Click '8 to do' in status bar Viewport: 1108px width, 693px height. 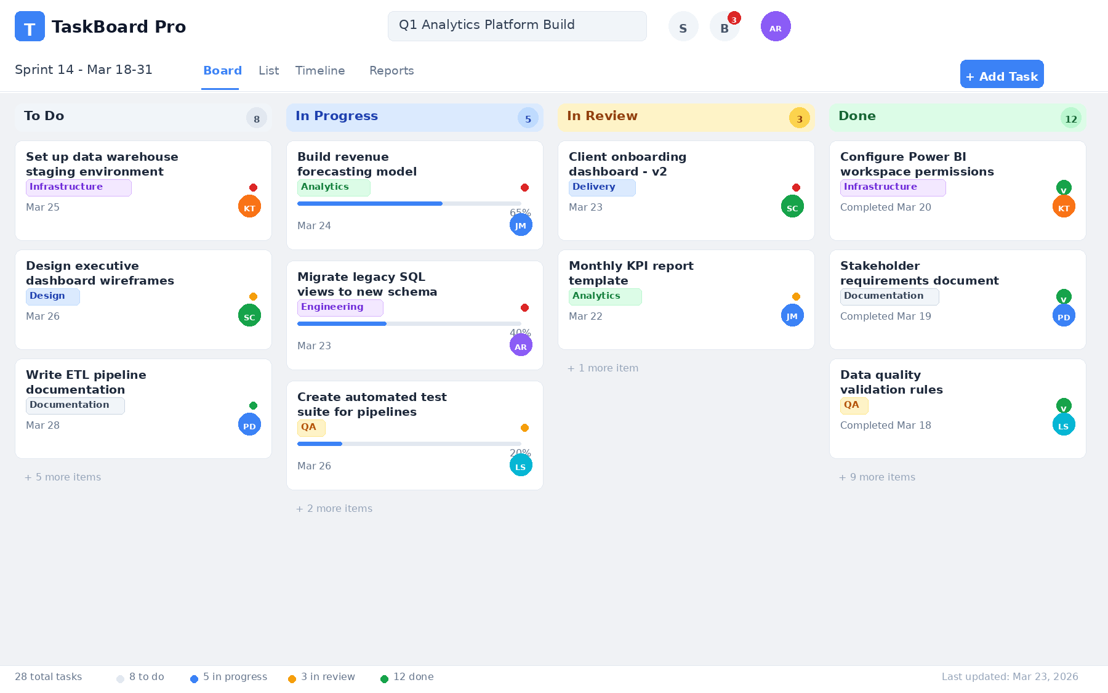tap(147, 676)
